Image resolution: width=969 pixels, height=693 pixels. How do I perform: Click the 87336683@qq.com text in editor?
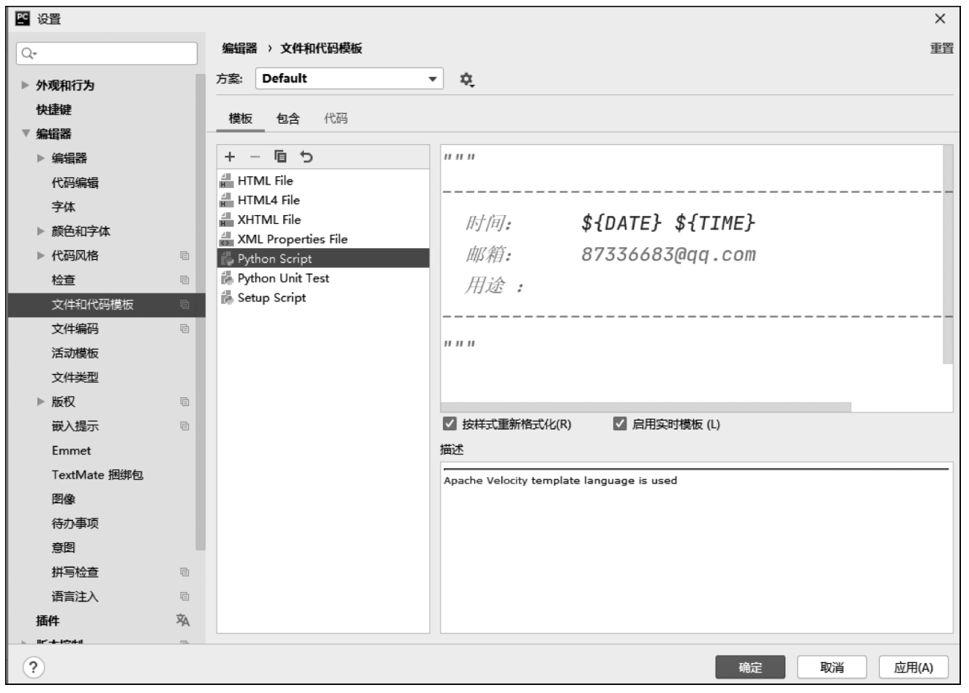pyautogui.click(x=668, y=255)
